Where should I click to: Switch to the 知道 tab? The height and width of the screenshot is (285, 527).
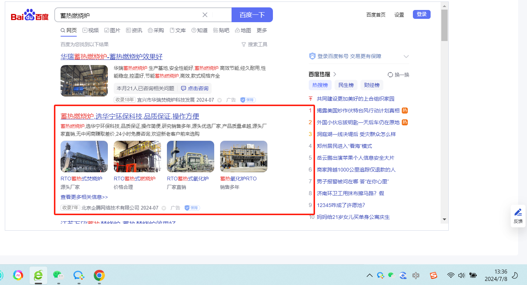(x=199, y=30)
